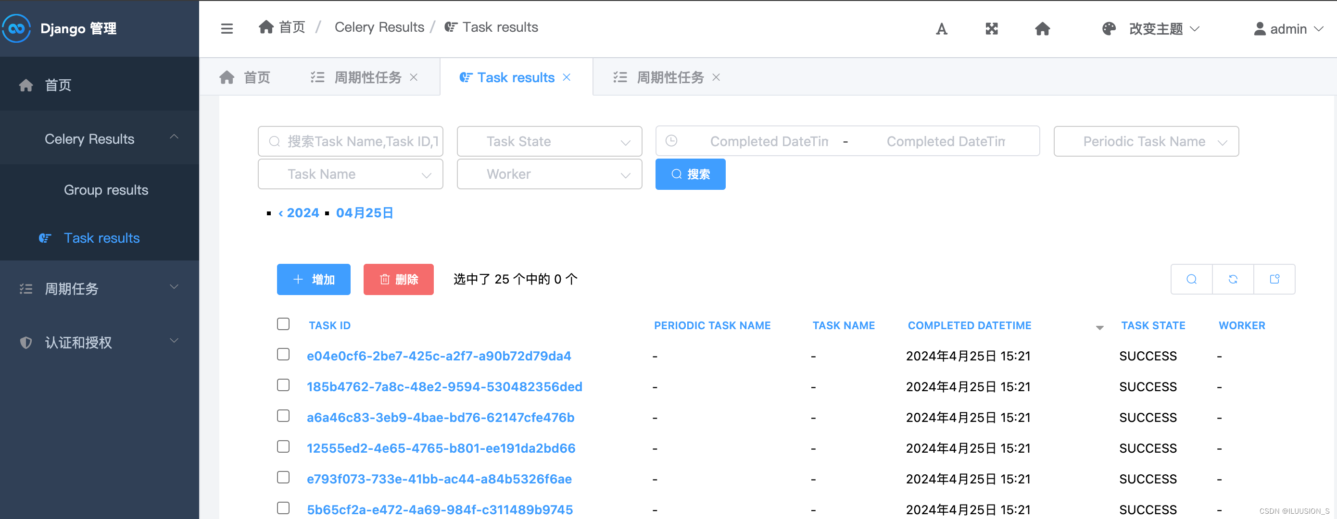Click the clock icon in Completed DateTime field
Screen dimensions: 1337x519
671,141
